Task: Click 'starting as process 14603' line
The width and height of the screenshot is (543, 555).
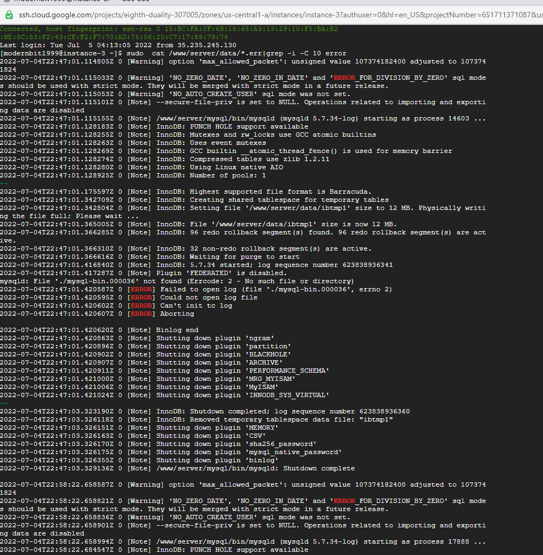Action: [x=243, y=119]
